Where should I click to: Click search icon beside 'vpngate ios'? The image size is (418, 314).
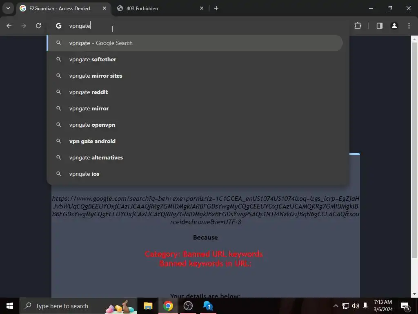click(x=59, y=174)
